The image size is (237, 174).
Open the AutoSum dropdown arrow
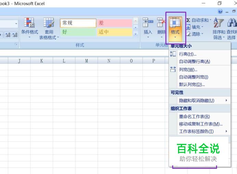tap(210, 20)
